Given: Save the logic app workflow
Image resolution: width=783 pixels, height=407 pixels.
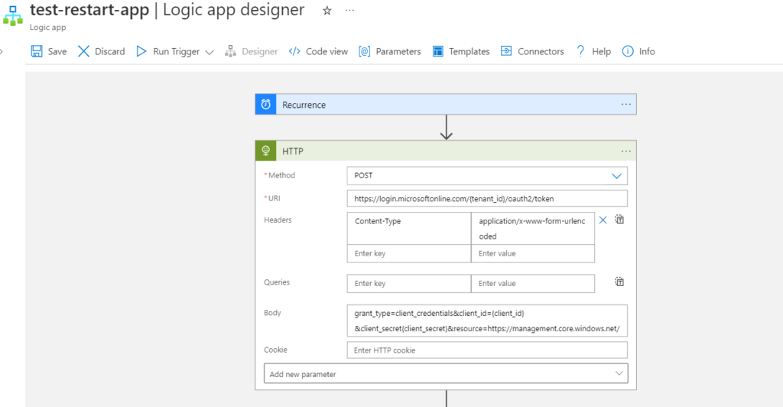Looking at the screenshot, I should (x=48, y=51).
